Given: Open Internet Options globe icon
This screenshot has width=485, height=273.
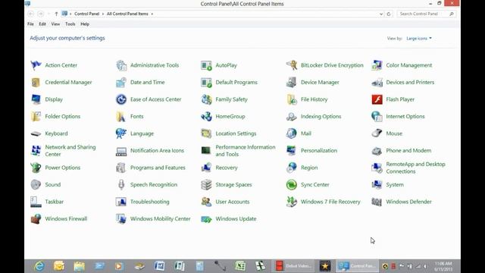Looking at the screenshot, I should 377,116.
